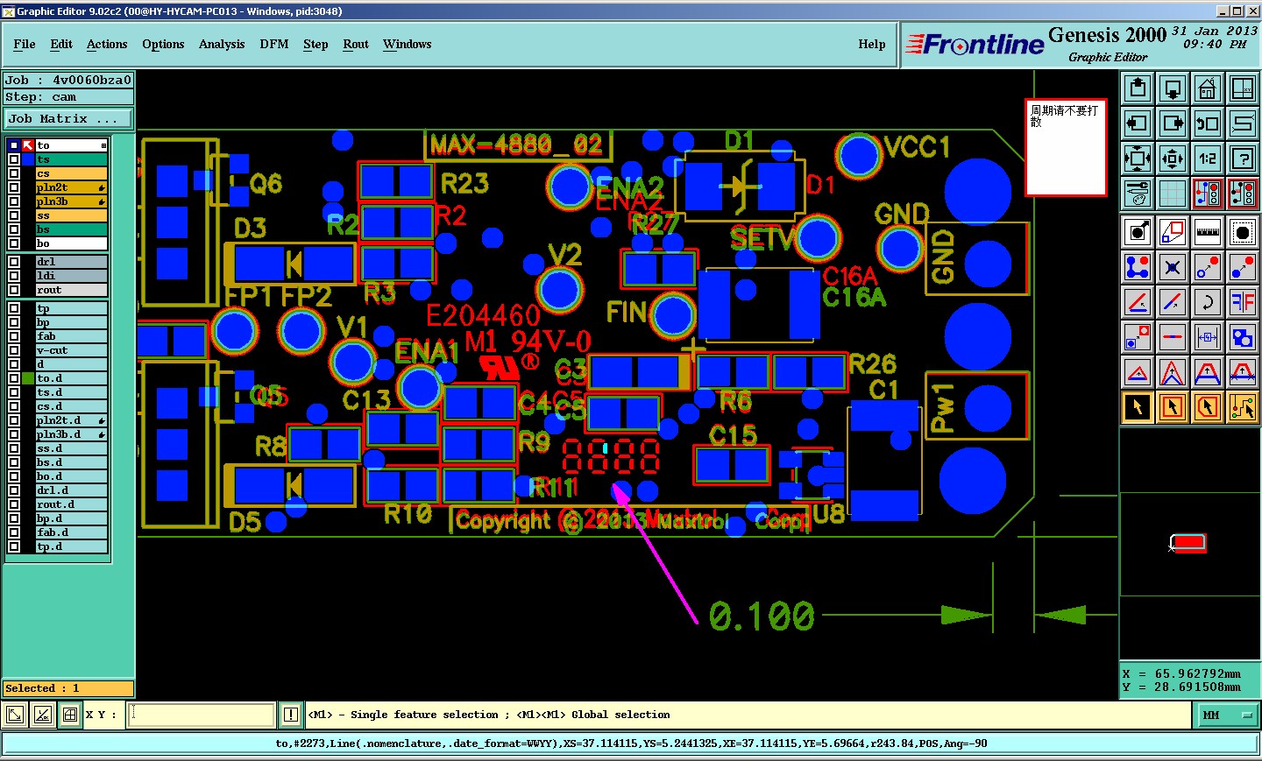1262x761 pixels.
Task: Click the question mark help icon
Action: 1243,159
